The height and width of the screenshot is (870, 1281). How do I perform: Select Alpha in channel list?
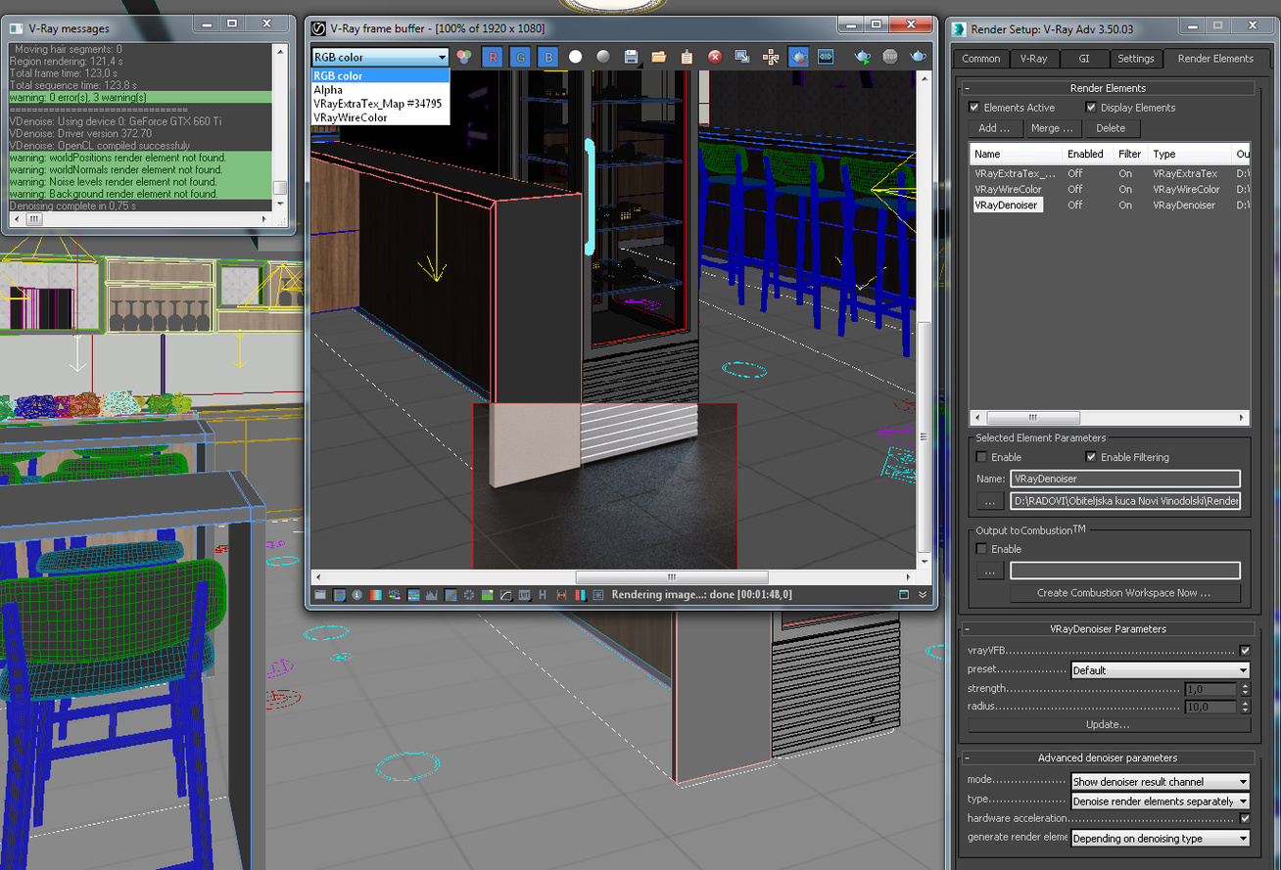click(380, 89)
